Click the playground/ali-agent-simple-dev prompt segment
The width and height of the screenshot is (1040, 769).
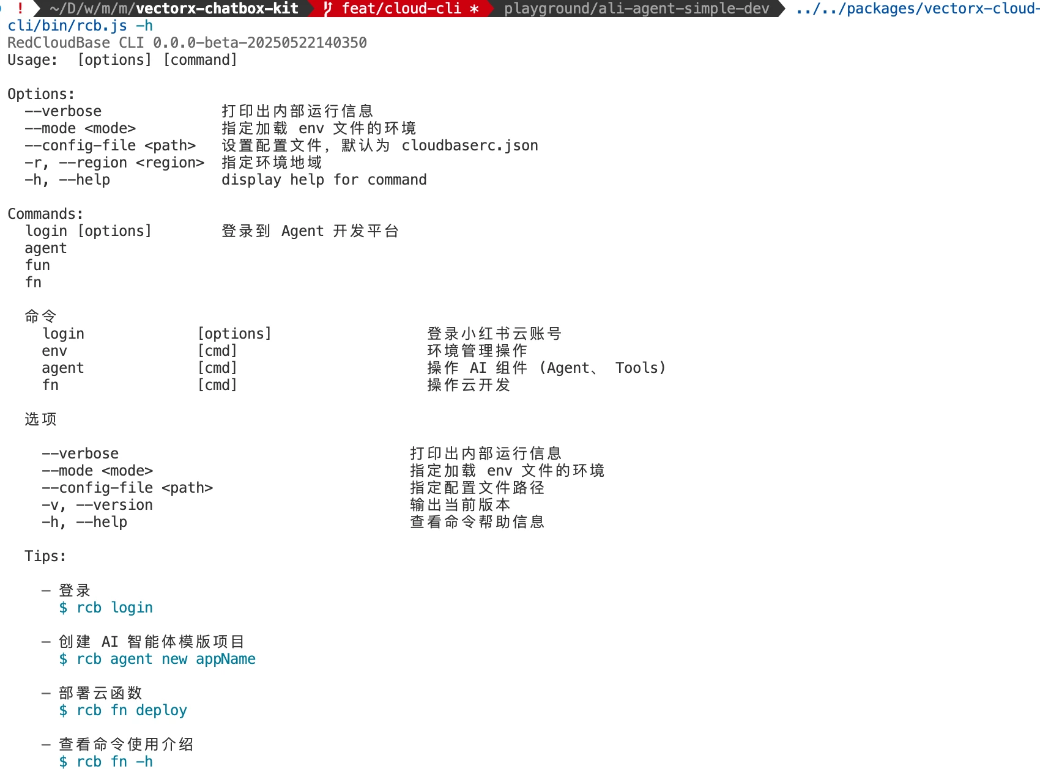click(636, 9)
